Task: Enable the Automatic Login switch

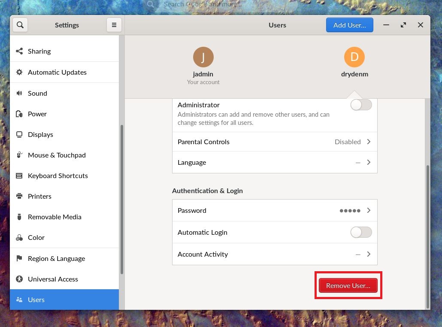Action: coord(361,232)
